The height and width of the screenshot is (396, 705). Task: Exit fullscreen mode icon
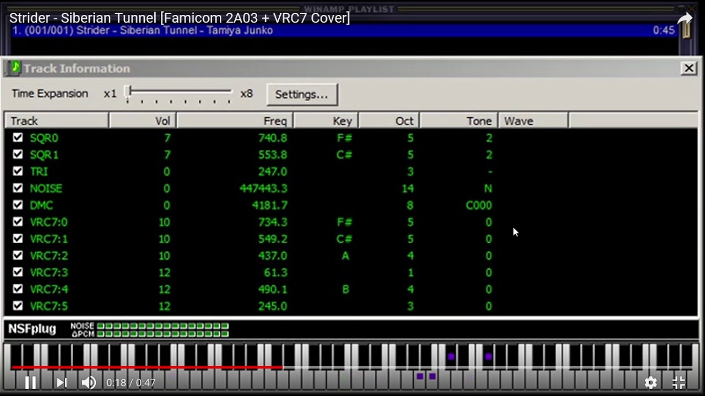point(679,382)
